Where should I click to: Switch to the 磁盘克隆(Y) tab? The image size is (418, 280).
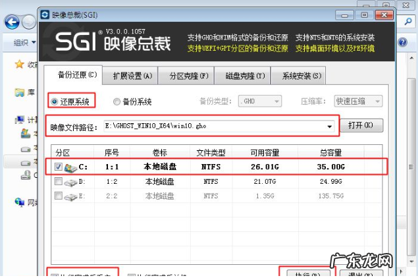(x=243, y=76)
